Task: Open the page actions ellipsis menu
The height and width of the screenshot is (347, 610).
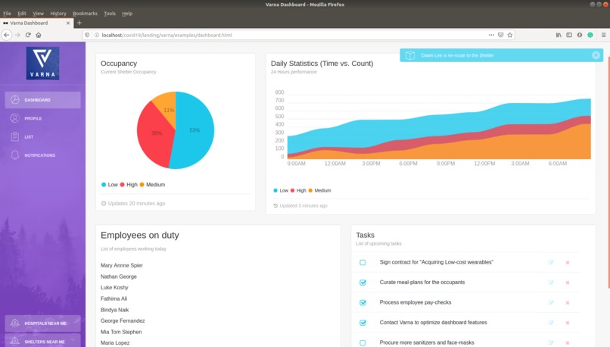Action: coord(491,35)
